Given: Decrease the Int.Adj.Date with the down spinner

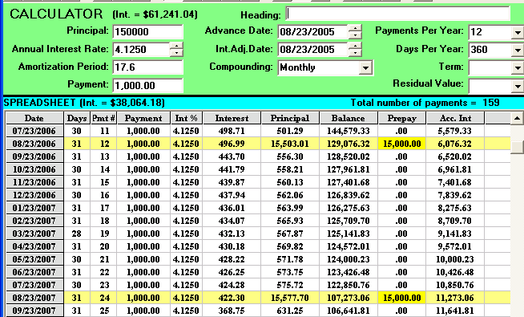Looking at the screenshot, I should pos(355,53).
